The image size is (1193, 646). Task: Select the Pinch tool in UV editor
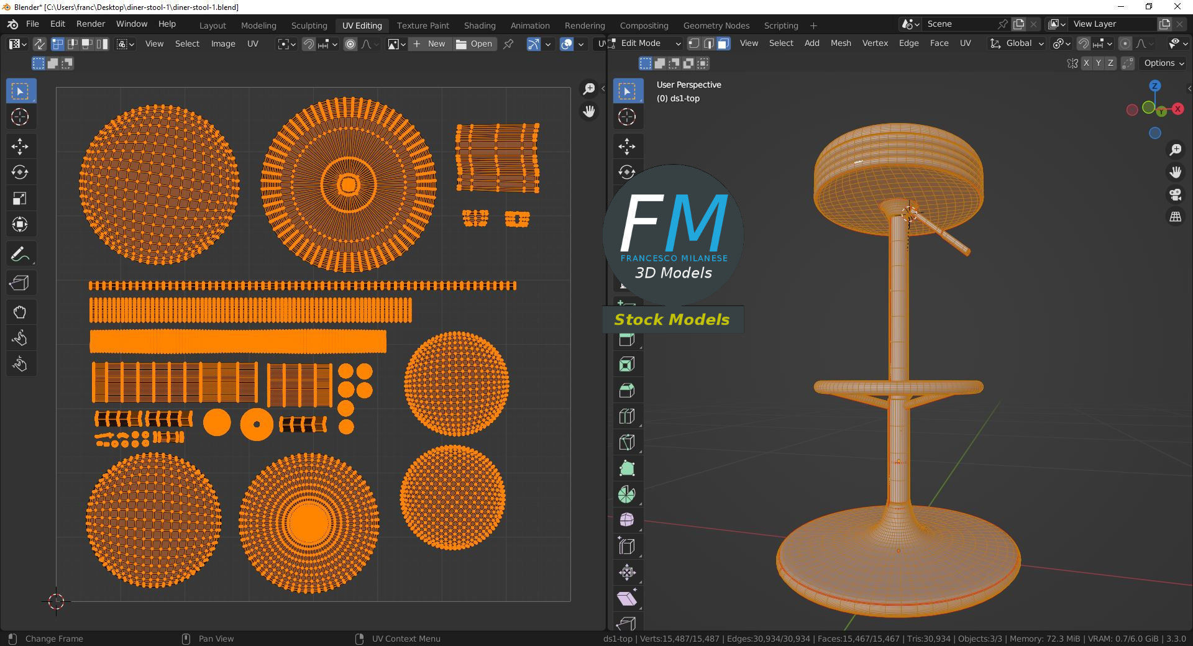(x=20, y=364)
